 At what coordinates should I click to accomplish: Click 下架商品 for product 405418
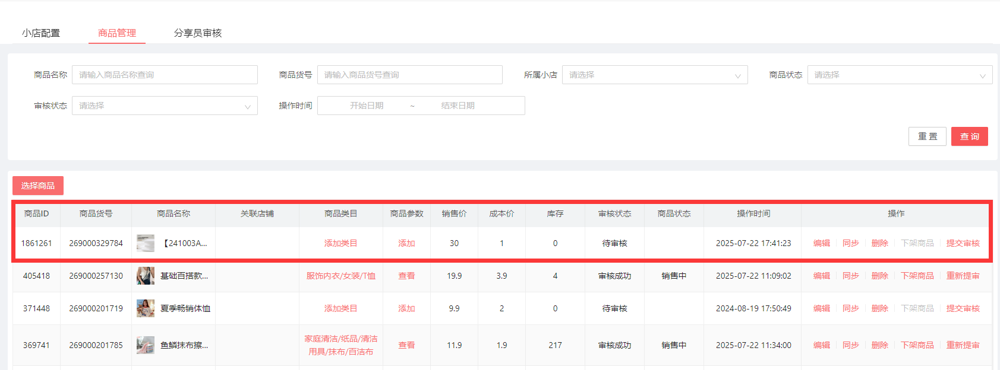[x=917, y=276]
